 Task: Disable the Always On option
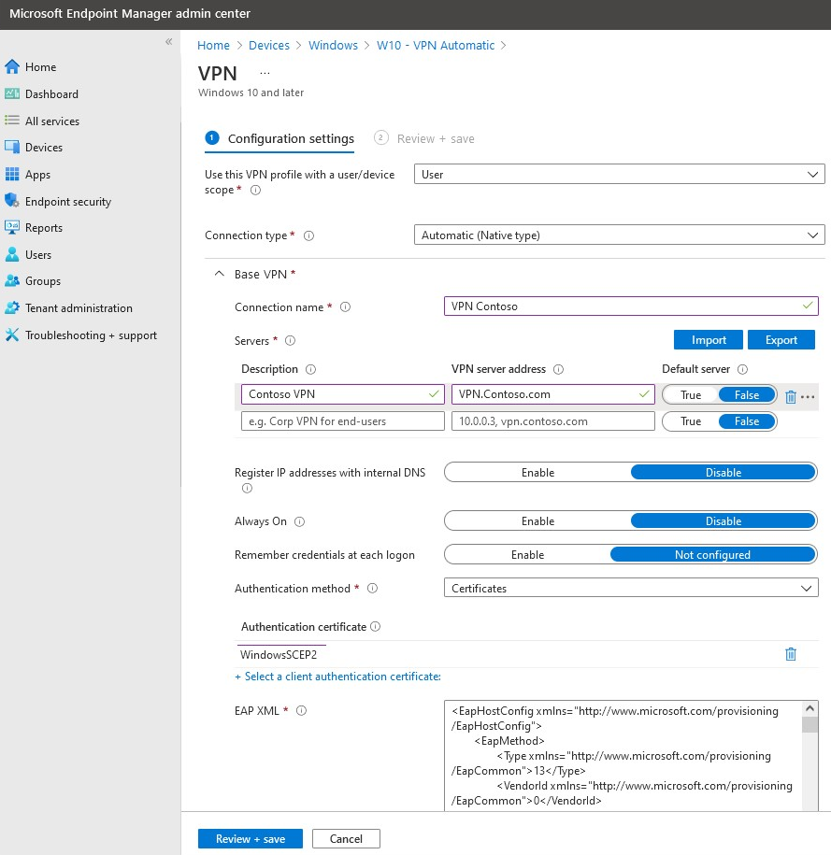[724, 520]
